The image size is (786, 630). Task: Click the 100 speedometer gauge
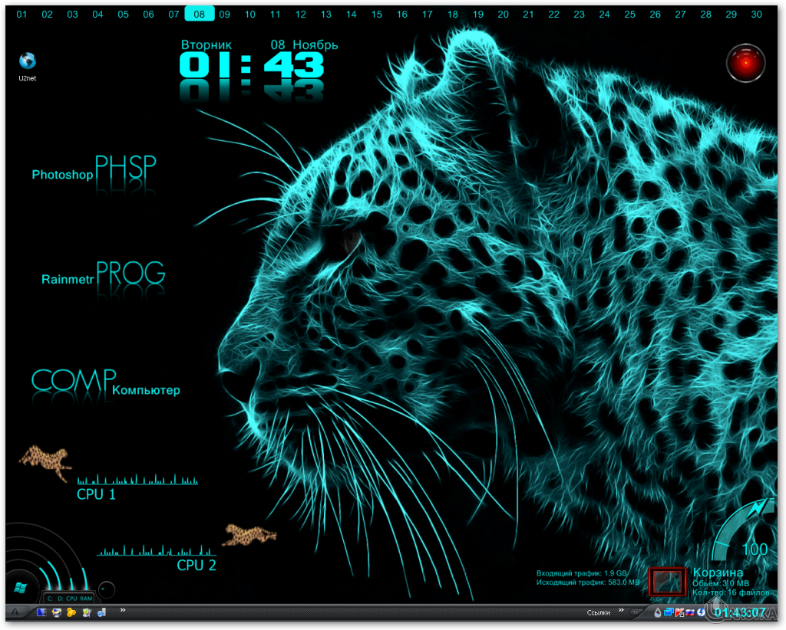pyautogui.click(x=745, y=531)
